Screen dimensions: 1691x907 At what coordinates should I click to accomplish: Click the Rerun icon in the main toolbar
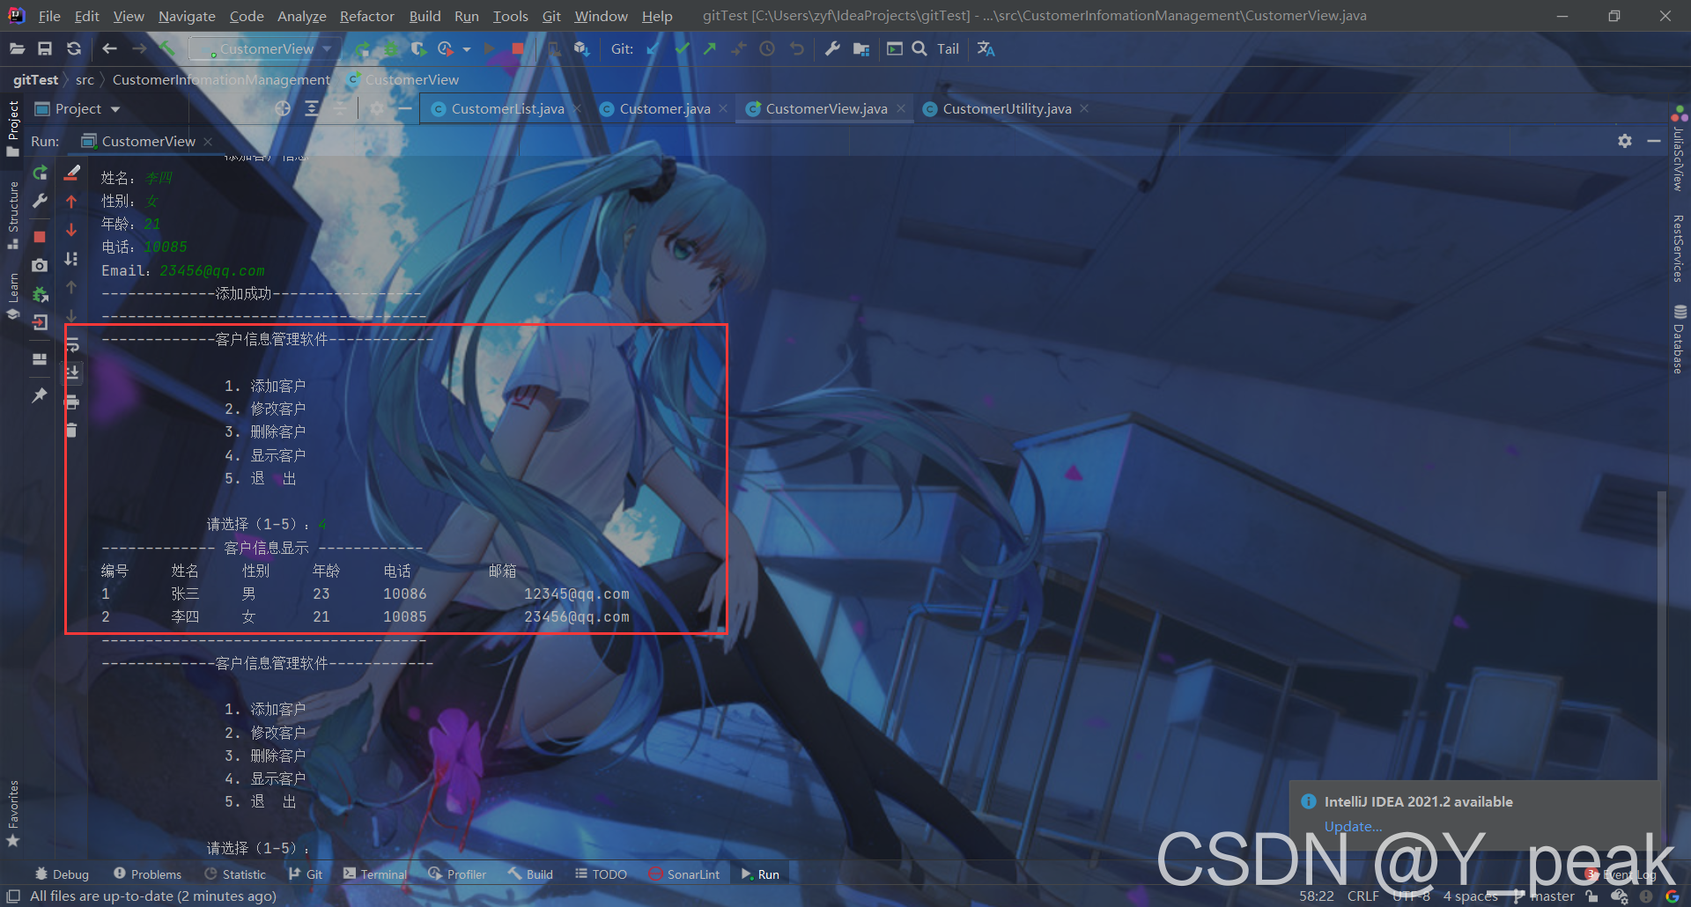click(362, 48)
